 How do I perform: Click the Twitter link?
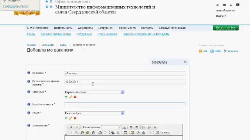tap(216, 51)
